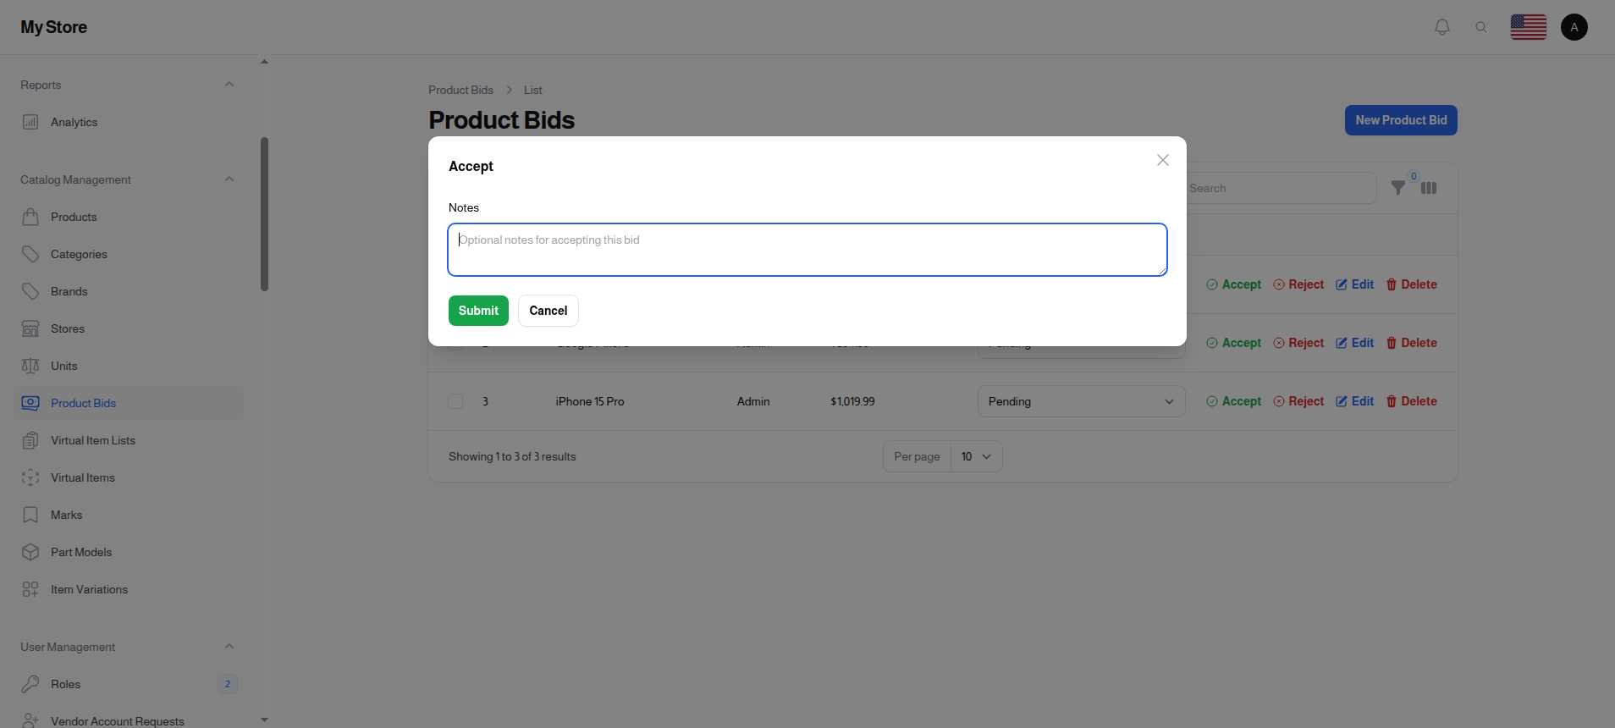The width and height of the screenshot is (1615, 728).
Task: Open the table filter funnel icon
Action: pyautogui.click(x=1398, y=188)
